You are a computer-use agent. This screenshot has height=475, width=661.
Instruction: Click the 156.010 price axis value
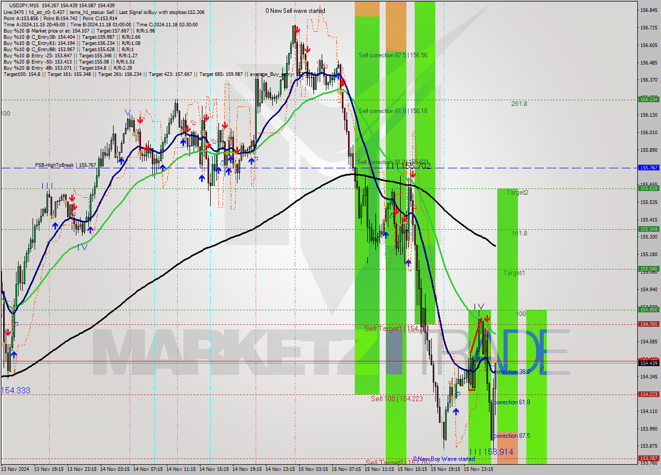tap(649, 132)
